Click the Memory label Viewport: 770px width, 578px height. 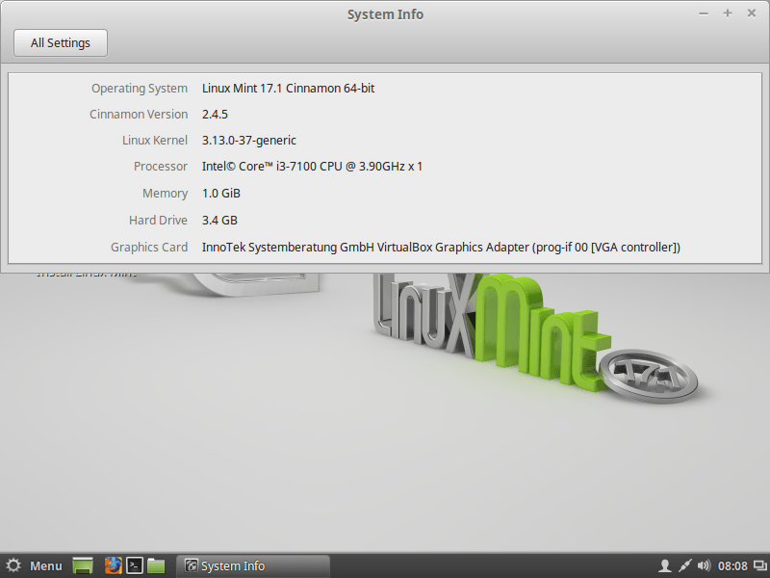(165, 194)
